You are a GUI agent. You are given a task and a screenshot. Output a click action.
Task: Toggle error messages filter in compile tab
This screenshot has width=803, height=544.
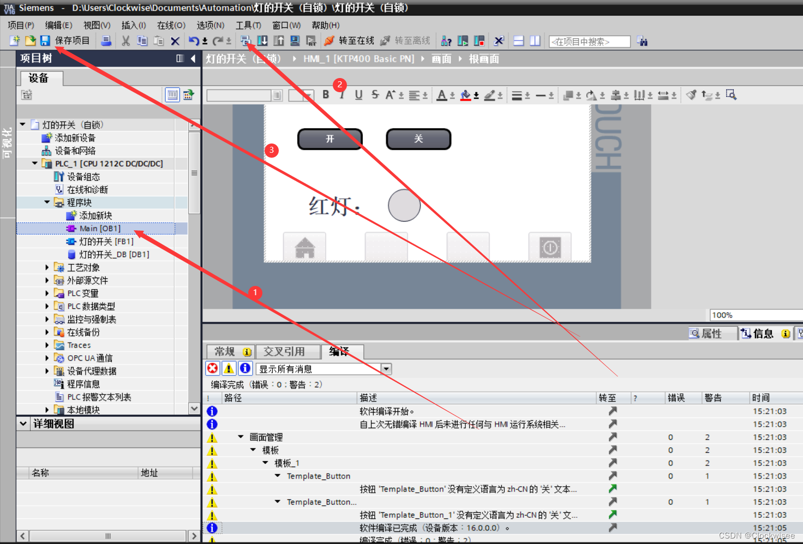pyautogui.click(x=213, y=368)
